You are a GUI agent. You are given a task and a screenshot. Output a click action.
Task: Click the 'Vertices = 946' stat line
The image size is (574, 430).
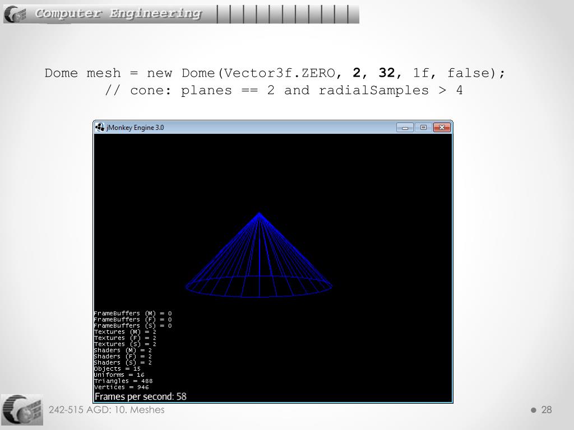121,387
